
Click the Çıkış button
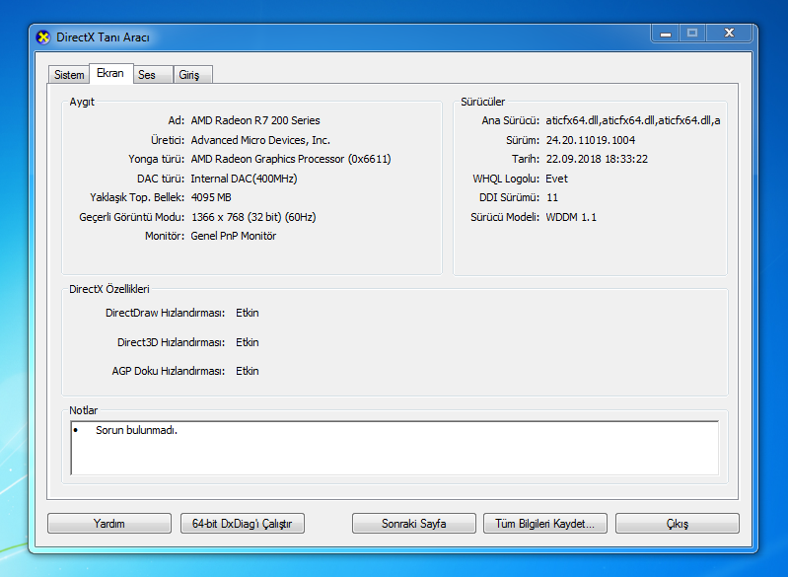coord(677,523)
